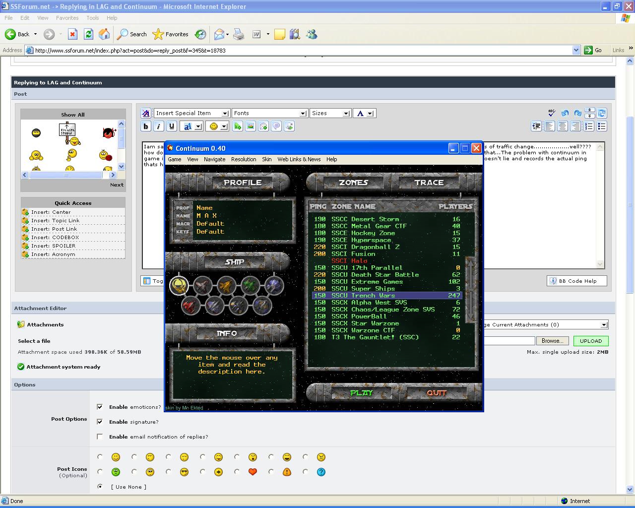Open the Game menu in Continuum

pyautogui.click(x=174, y=159)
